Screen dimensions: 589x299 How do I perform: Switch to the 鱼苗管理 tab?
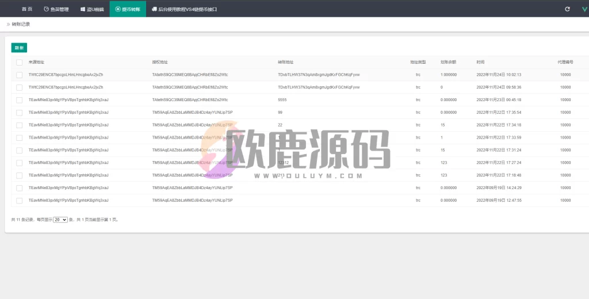56,9
